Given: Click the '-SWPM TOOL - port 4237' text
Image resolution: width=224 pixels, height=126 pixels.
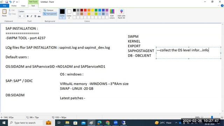Looking at the screenshot, I should 26,38.
